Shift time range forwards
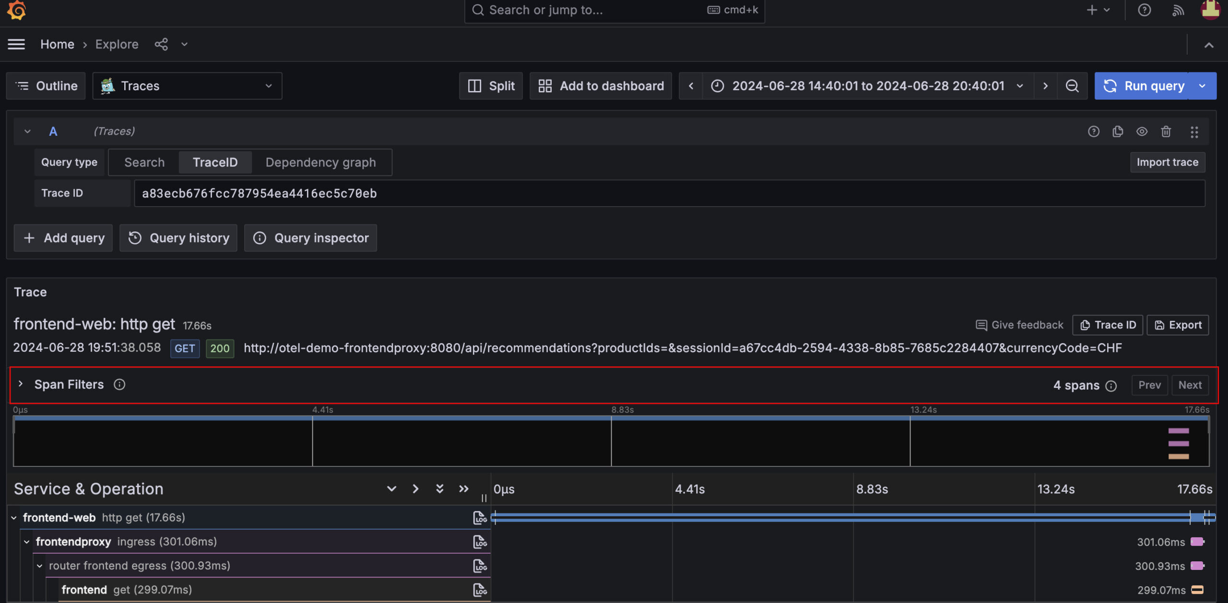1228x603 pixels. (1046, 86)
